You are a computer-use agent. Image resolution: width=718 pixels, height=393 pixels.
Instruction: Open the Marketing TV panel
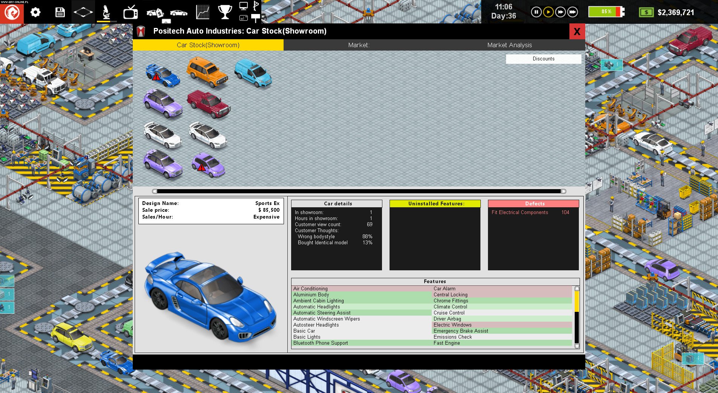[x=130, y=12]
